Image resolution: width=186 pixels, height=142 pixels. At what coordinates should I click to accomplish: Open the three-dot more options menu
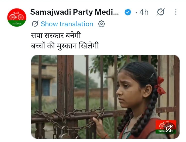pyautogui.click(x=176, y=12)
